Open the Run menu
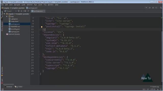163x91 pixels. point(35,5)
